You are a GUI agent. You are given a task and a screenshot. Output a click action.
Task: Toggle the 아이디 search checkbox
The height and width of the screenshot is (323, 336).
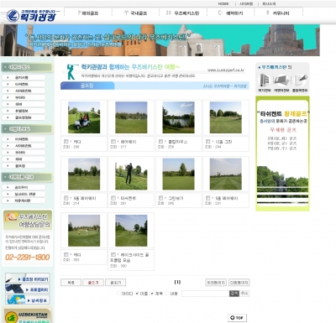click(118, 294)
